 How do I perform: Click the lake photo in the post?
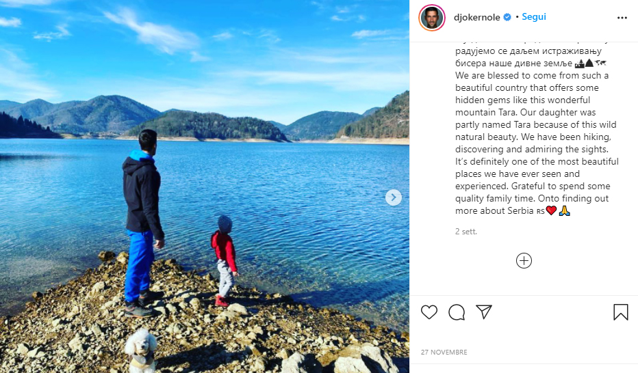pos(205,186)
